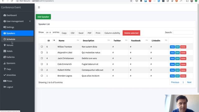Click the Copy export button
Screen dimensions: 199x112
pos(64,33)
